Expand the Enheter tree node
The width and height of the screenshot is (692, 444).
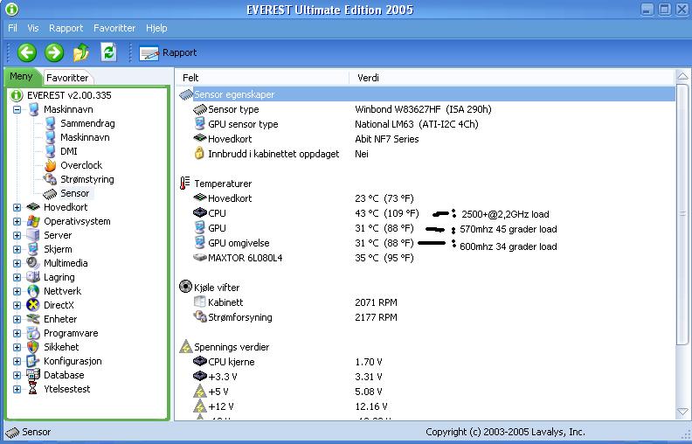(x=17, y=319)
